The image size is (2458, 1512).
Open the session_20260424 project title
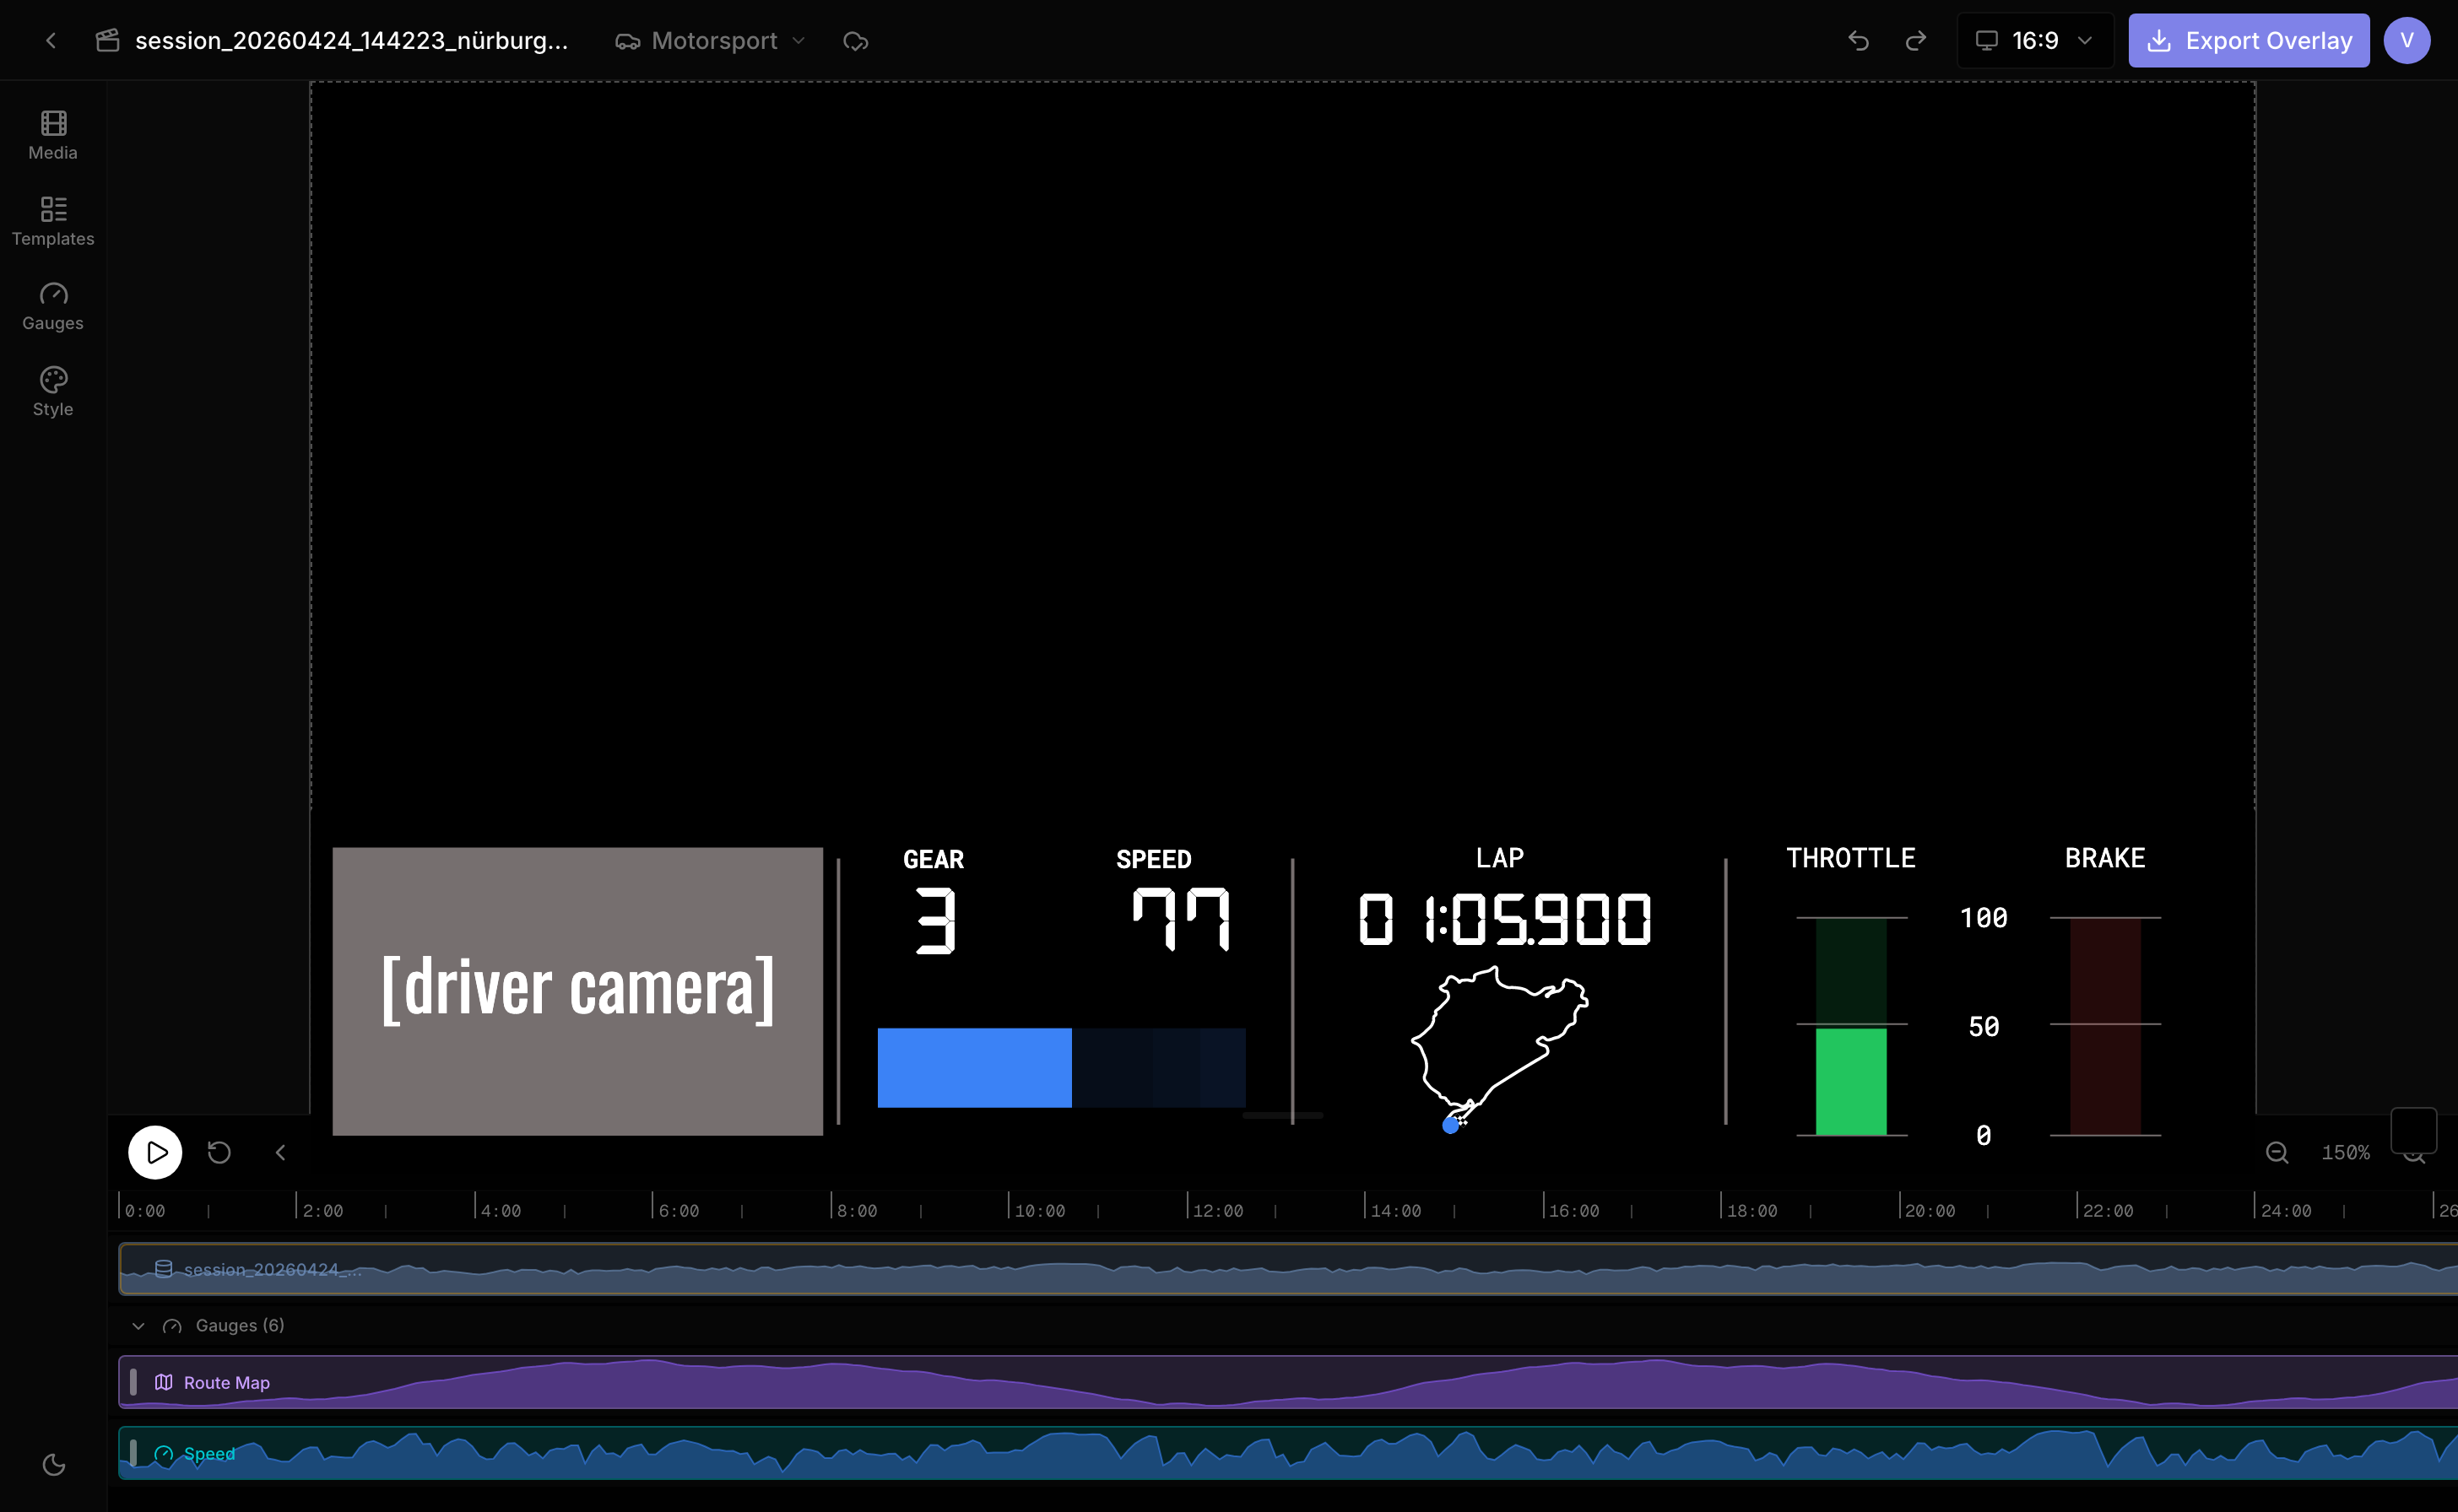pyautogui.click(x=351, y=41)
